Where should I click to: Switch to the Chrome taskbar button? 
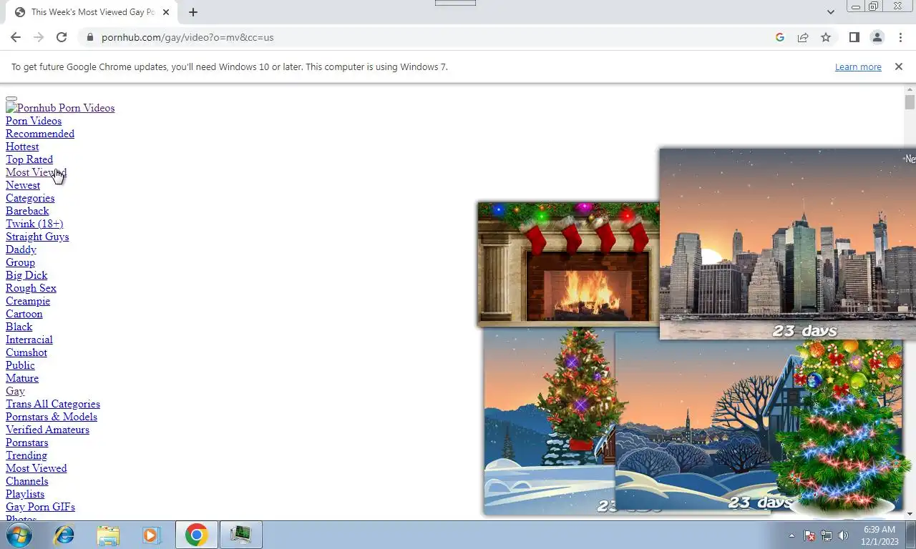point(196,535)
